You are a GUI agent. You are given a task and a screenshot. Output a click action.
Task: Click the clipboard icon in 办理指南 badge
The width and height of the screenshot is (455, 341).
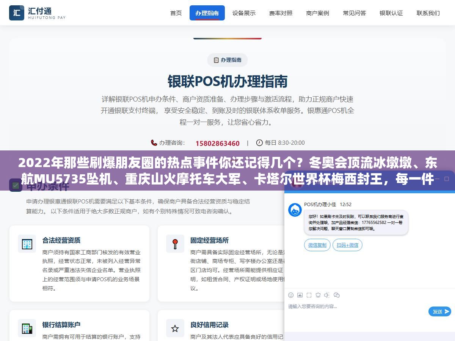(x=216, y=60)
